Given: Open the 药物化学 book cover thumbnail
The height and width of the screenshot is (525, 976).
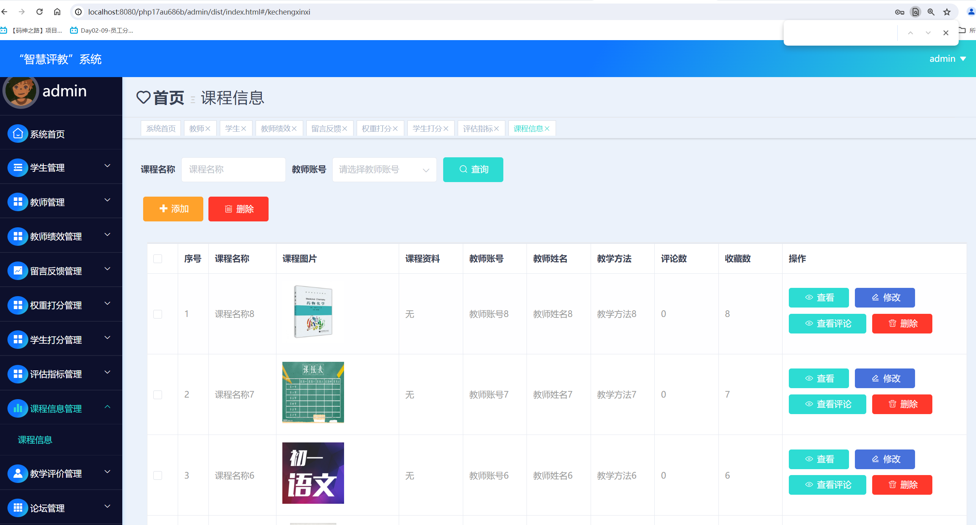Looking at the screenshot, I should point(313,311).
